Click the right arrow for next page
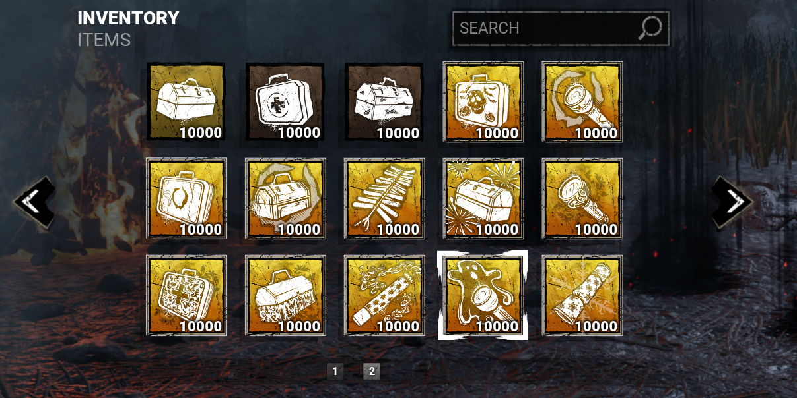The height and width of the screenshot is (398, 797). coord(732,202)
